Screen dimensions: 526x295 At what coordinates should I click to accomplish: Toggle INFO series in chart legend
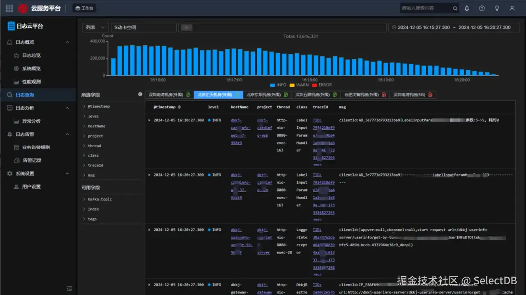278,85
